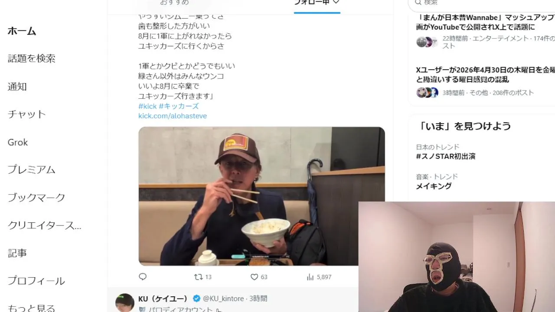The image size is (555, 312).
Task: Like the post with 63 likes
Action: point(255,277)
